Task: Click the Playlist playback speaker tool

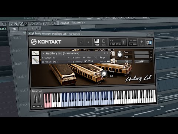Action: (x=54, y=23)
